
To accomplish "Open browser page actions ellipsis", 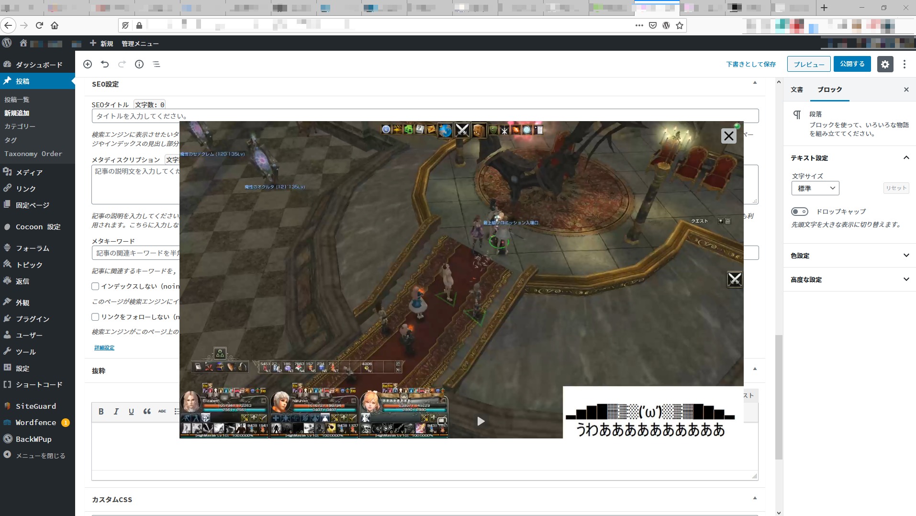I will [639, 25].
